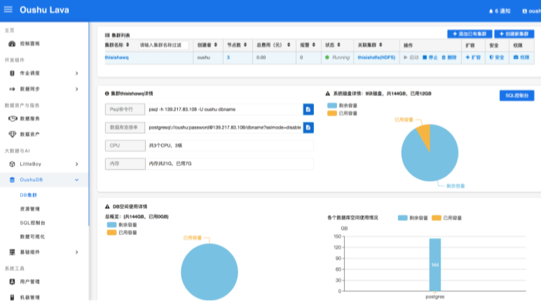Select SQL控制台 in the sidebar submenu
541x307 pixels.
(x=32, y=223)
